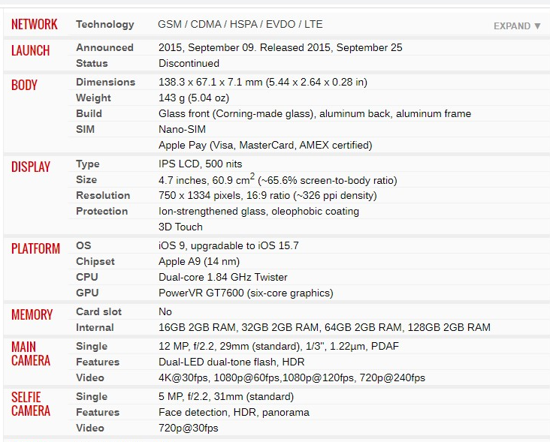Open the CPU spec label

(87, 277)
